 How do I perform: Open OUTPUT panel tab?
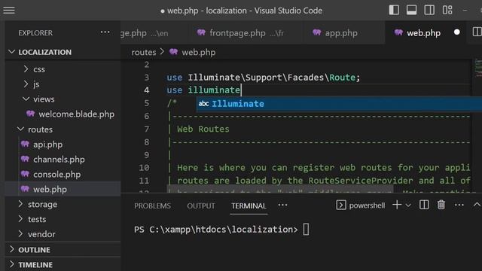coord(201,206)
